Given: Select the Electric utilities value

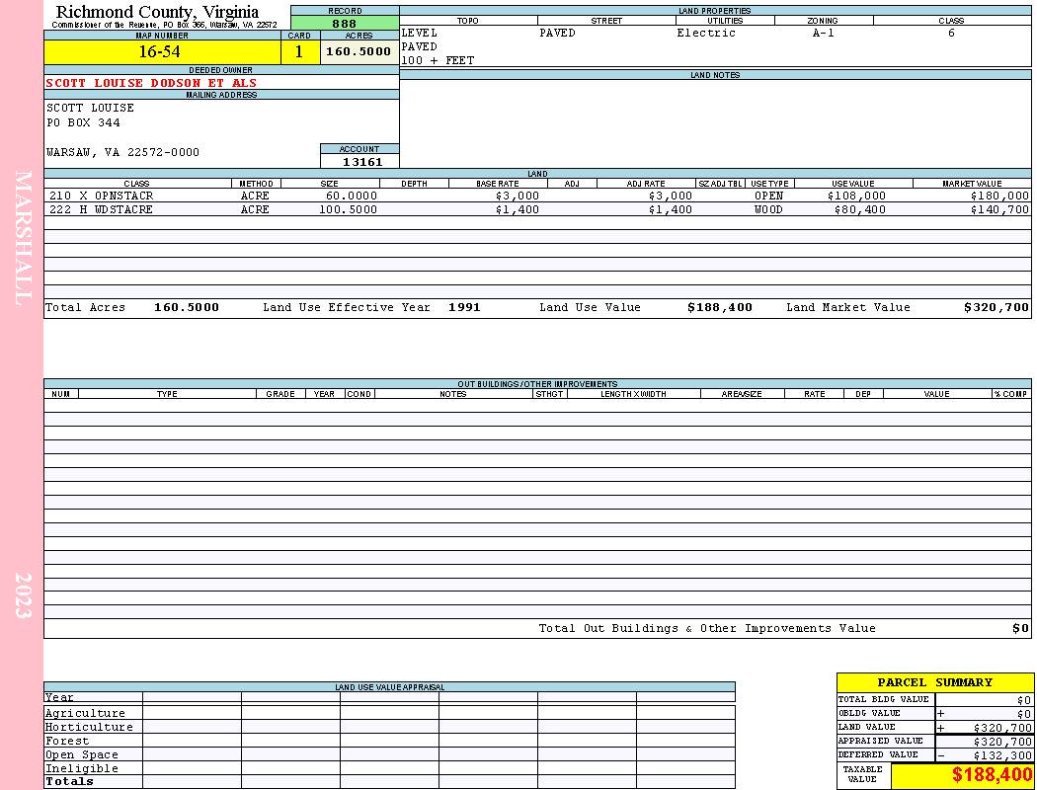Looking at the screenshot, I should point(706,33).
